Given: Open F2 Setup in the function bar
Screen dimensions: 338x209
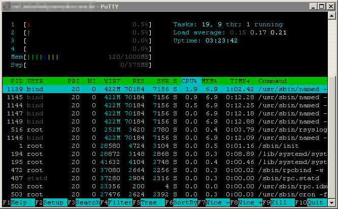Looking at the screenshot, I should coord(51,202).
